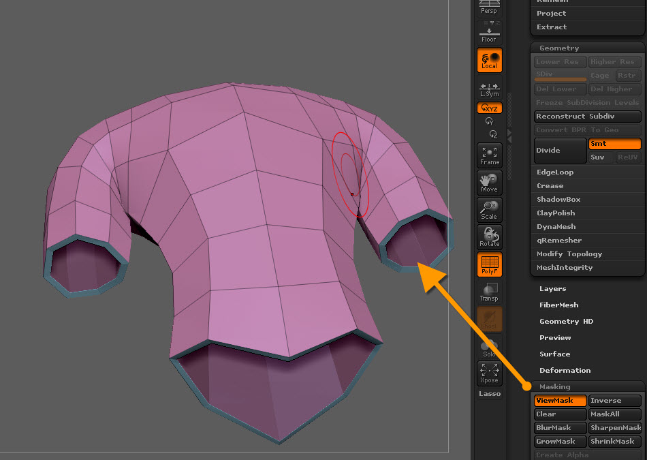The image size is (647, 460).
Task: Select the Move view tool
Action: (490, 183)
